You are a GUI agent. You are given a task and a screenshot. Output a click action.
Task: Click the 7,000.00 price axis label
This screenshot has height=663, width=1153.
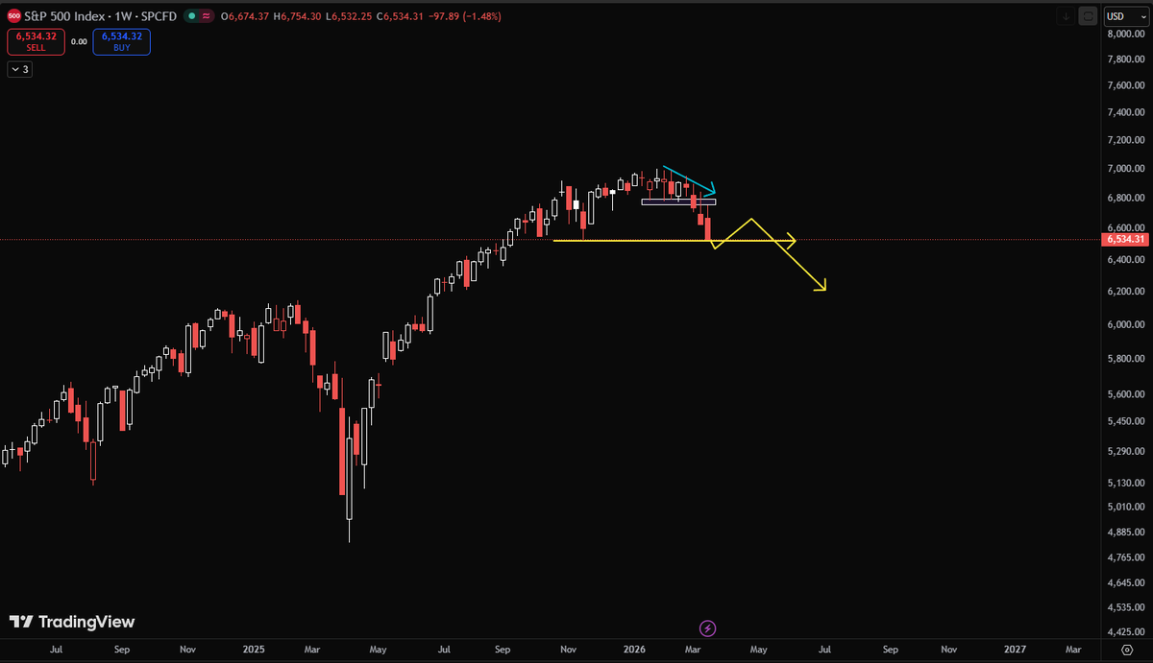tap(1126, 169)
